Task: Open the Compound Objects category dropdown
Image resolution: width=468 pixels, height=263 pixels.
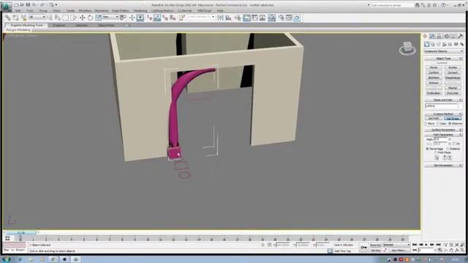Action: pos(443,51)
